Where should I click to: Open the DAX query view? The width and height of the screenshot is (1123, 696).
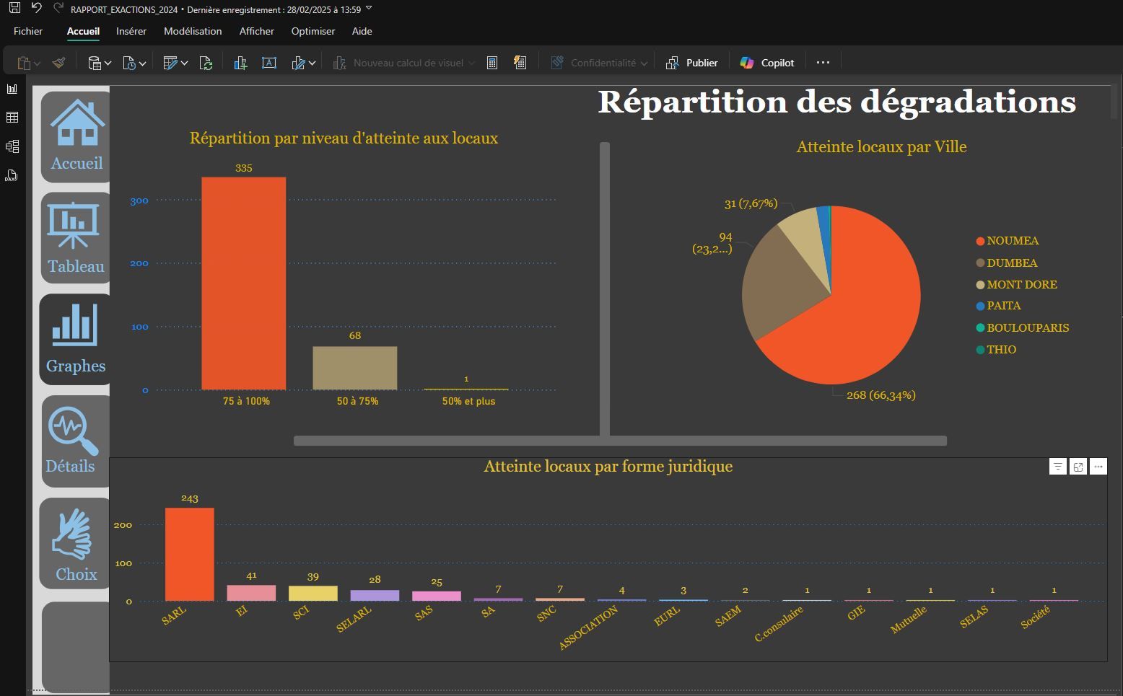pos(12,175)
